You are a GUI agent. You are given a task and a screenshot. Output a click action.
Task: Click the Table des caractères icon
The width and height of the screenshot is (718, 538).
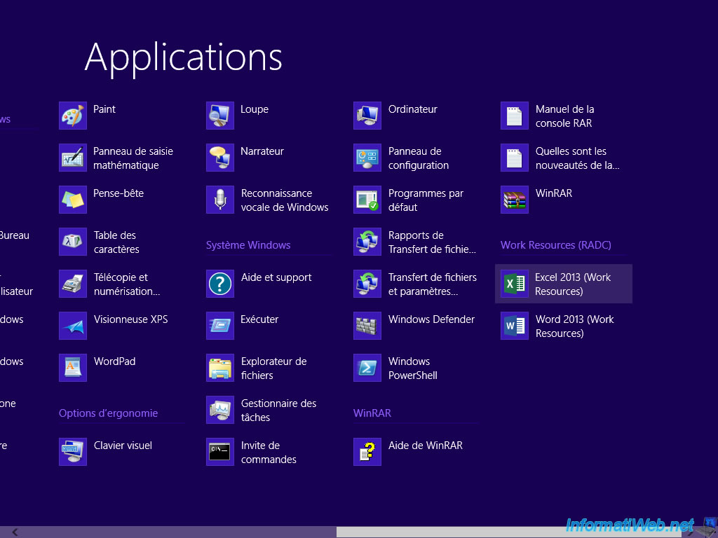73,242
